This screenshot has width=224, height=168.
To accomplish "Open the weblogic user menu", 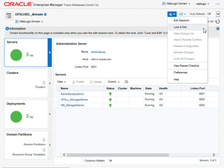I will 202,4.
